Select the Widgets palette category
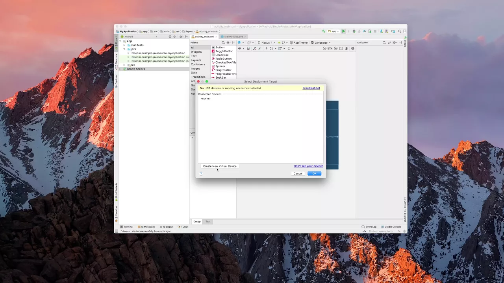504x283 pixels. pos(196,52)
